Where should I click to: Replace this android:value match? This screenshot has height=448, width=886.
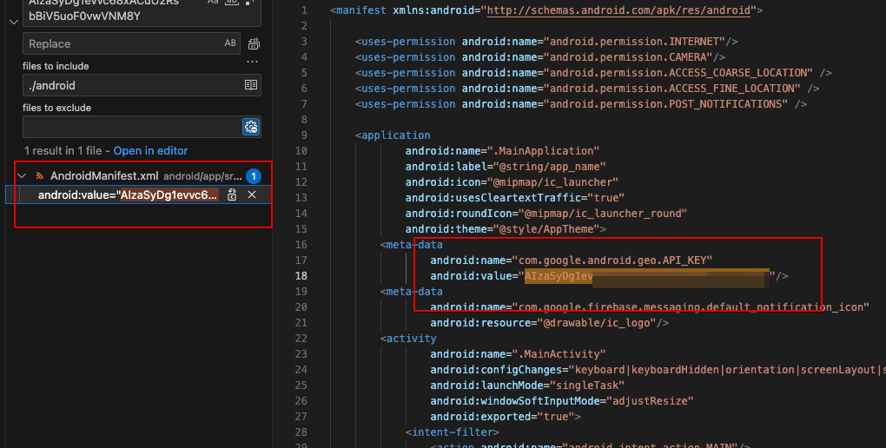pos(232,194)
